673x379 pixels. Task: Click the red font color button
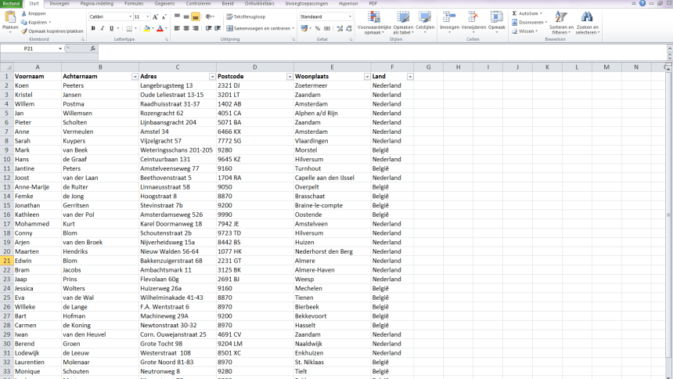tap(159, 28)
